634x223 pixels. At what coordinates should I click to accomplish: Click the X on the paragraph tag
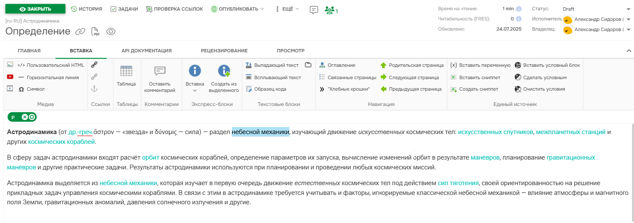(x=25, y=117)
